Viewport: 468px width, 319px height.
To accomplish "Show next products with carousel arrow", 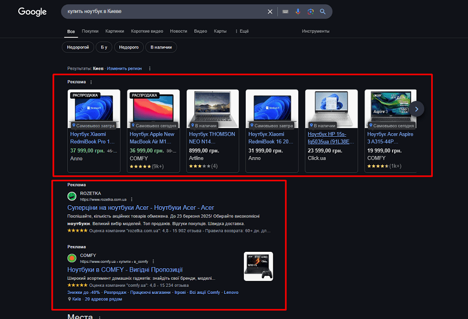I will 417,109.
